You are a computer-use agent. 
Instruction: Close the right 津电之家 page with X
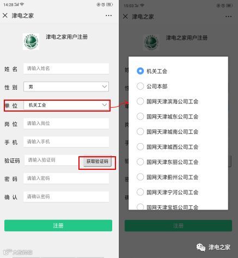(125, 16)
